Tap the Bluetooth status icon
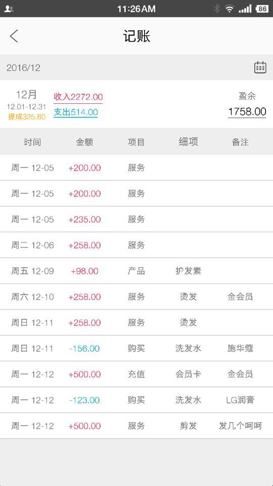The width and height of the screenshot is (273, 486). [x=217, y=9]
